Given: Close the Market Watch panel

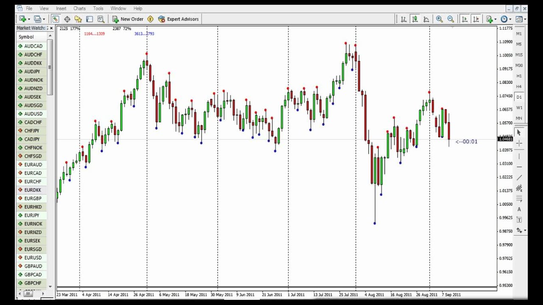Looking at the screenshot, I should 51,28.
